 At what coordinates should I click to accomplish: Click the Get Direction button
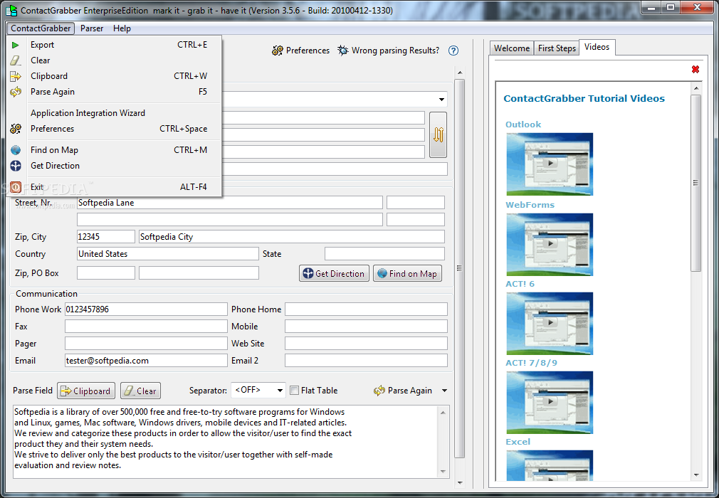tap(334, 273)
